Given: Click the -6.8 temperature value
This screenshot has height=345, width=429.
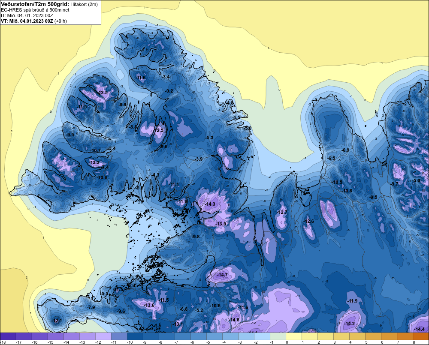Looking at the screenshot, I should (184, 309).
